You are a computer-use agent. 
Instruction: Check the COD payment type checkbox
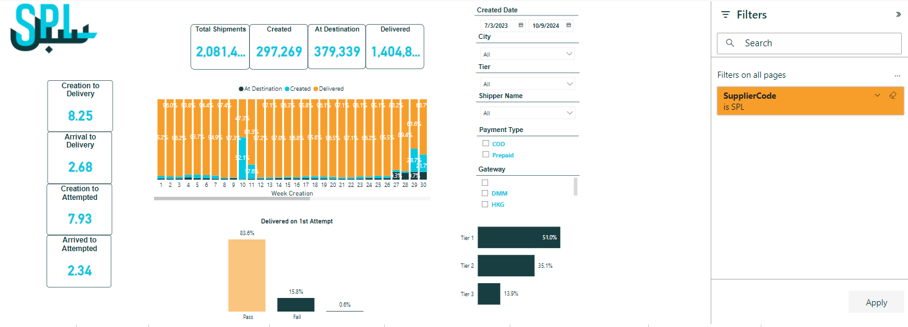pos(486,144)
